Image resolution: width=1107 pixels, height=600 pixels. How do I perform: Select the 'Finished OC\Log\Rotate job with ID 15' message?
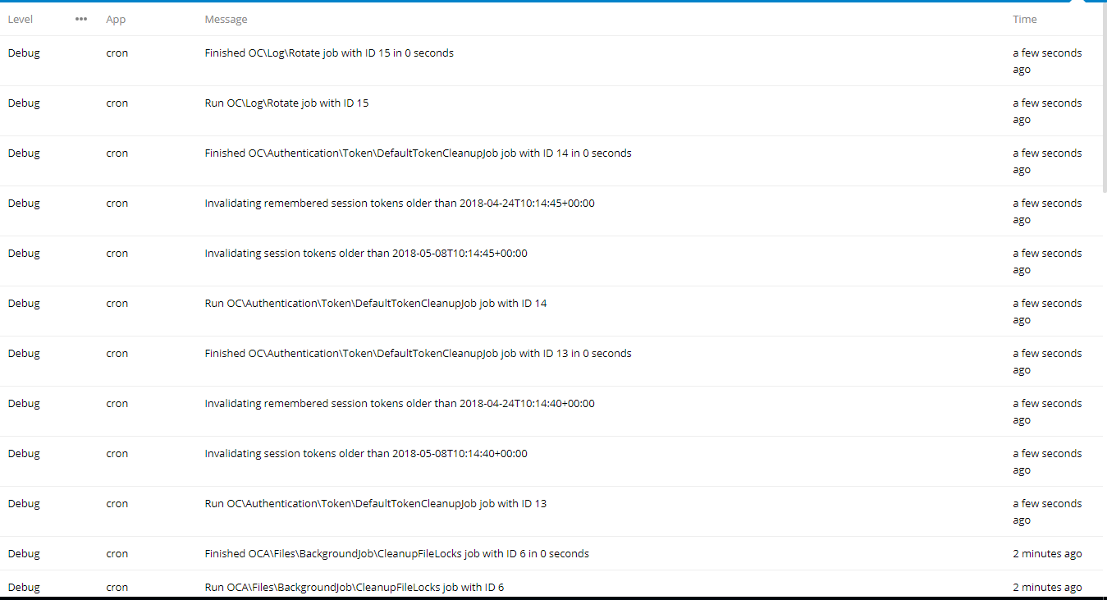coord(329,53)
